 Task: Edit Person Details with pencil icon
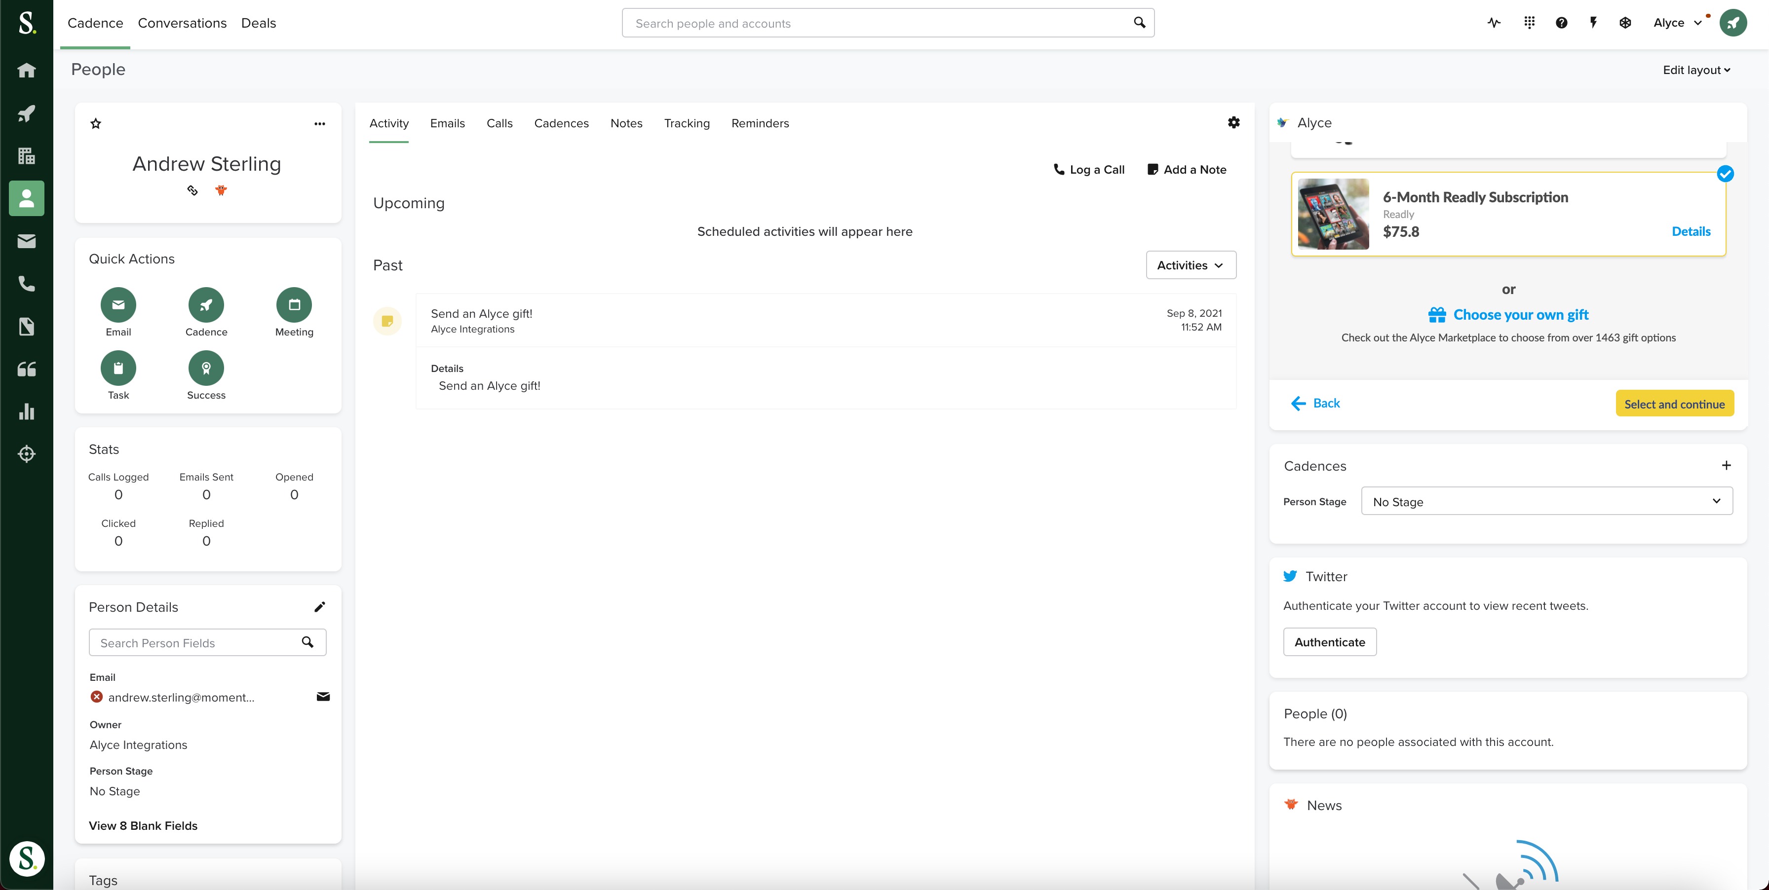click(319, 607)
